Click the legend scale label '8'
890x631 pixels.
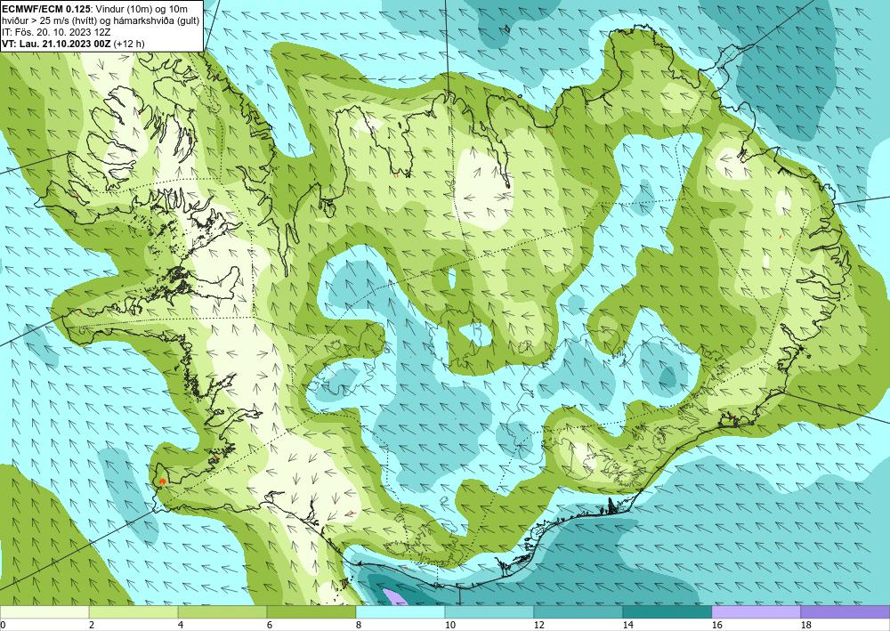point(359,625)
